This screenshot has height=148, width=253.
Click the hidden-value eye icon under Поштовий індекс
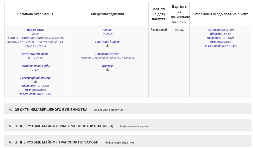pos(107,46)
